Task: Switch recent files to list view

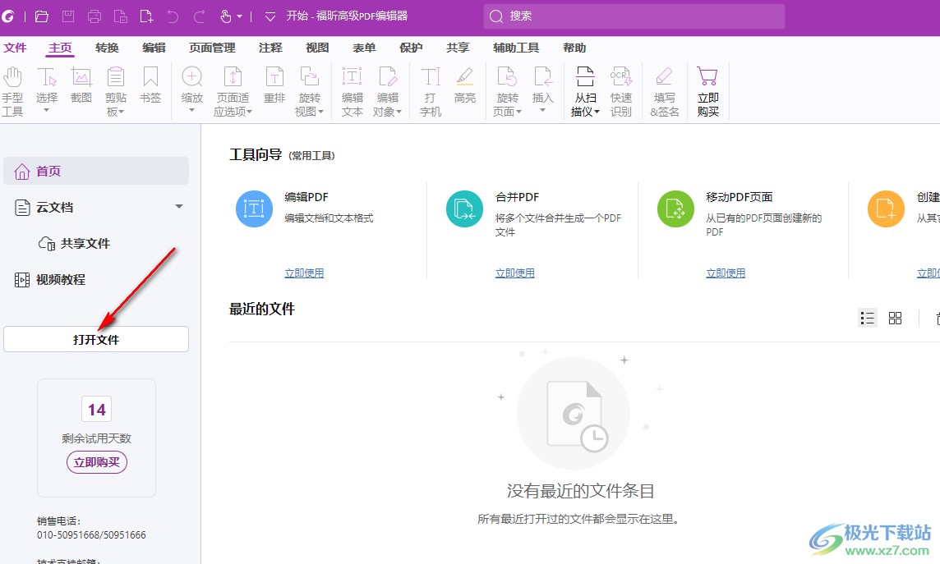Action: point(868,318)
